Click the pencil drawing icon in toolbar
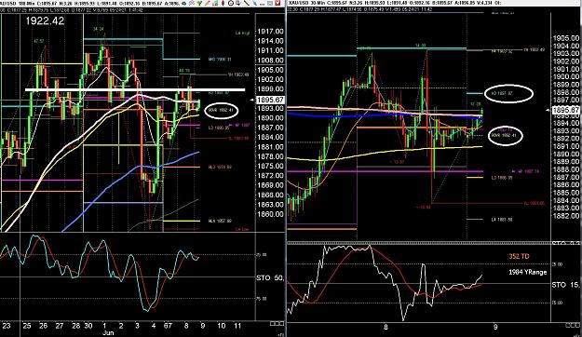Screen dimensions: 582x337 coord(207,4)
